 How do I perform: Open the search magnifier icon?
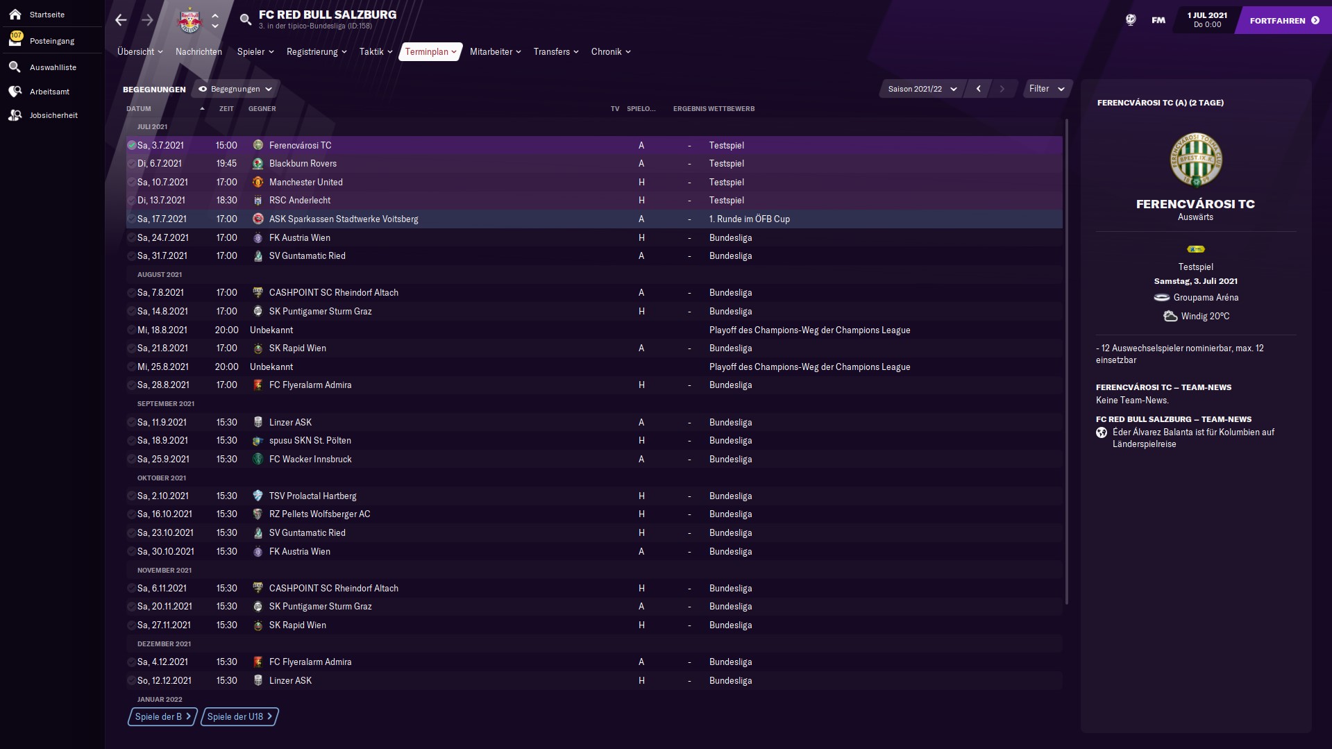(x=245, y=20)
